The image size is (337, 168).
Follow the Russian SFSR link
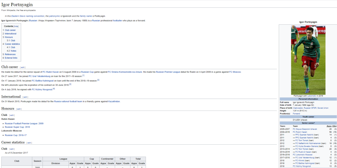[310, 108]
